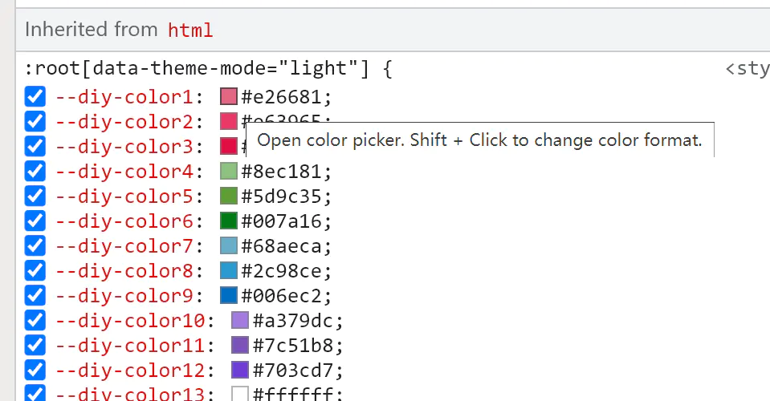Edit the :root[data-theme-mode="light"] selector
The height and width of the screenshot is (401, 770).
[x=201, y=69]
